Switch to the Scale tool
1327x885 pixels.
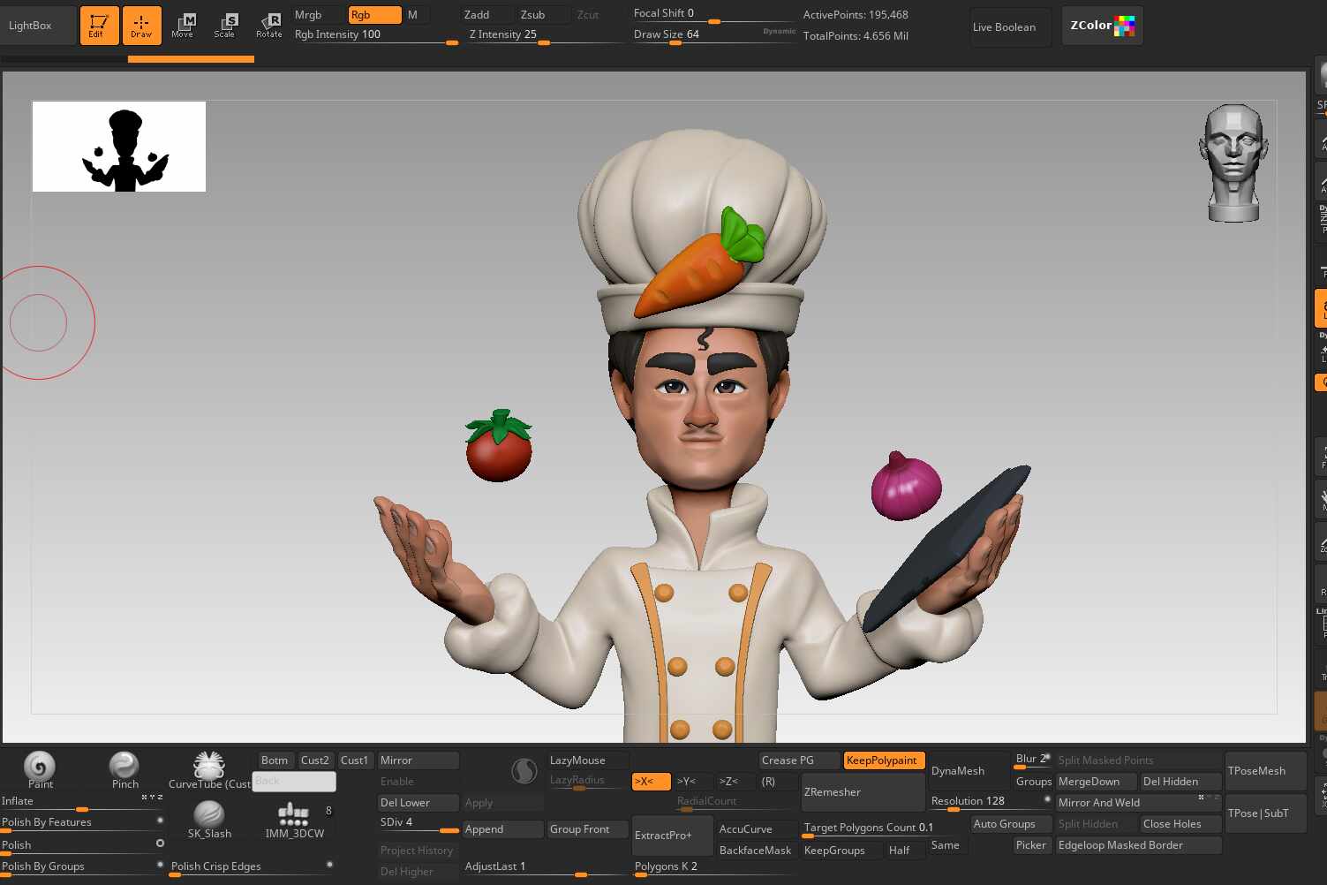tap(225, 25)
